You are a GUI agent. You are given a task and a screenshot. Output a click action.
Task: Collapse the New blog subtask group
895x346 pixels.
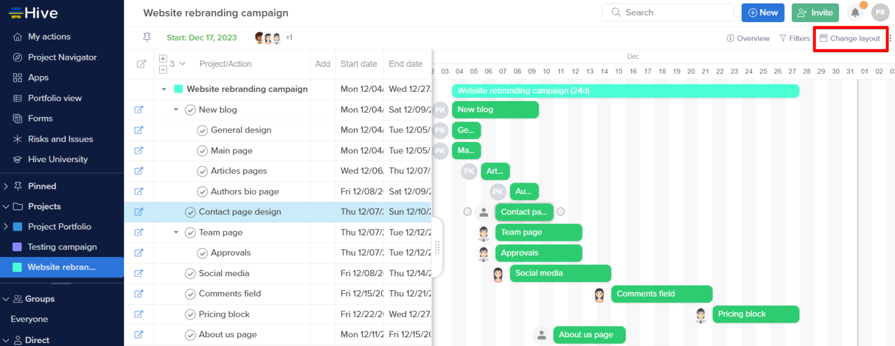(x=176, y=109)
